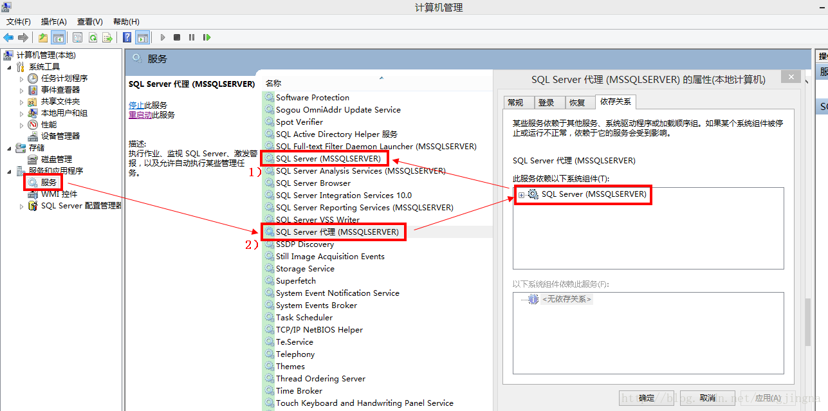Collapse the 存储 tree node

tap(9, 148)
